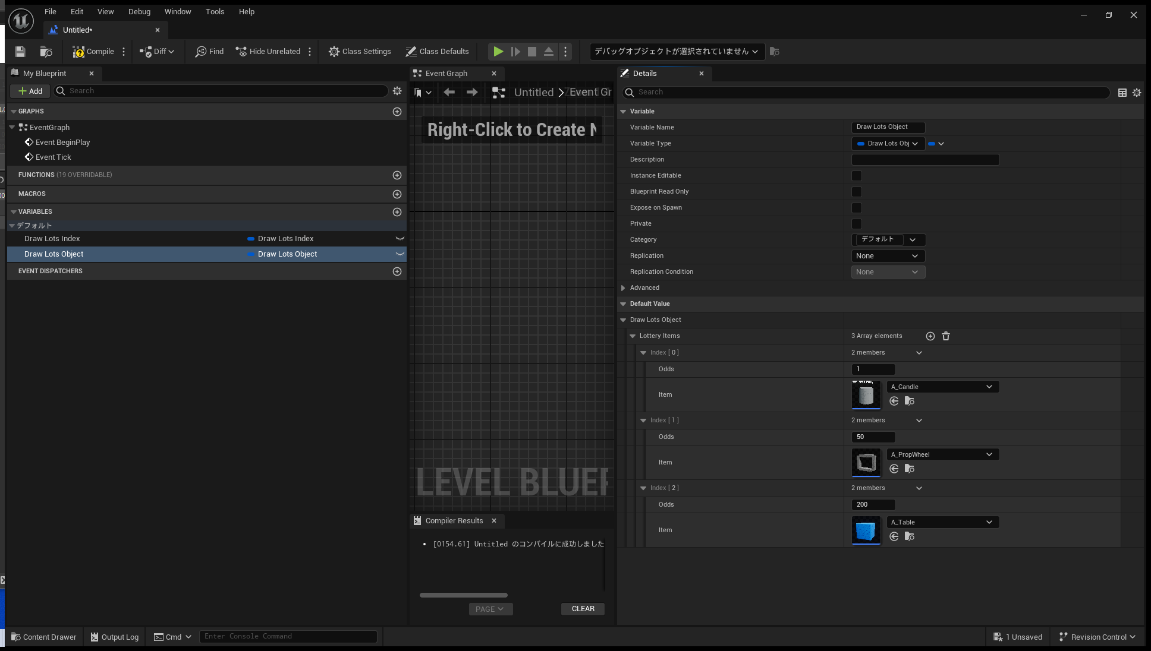This screenshot has height=651, width=1151.
Task: Use selected asset for A_PropWheel item
Action: point(894,469)
